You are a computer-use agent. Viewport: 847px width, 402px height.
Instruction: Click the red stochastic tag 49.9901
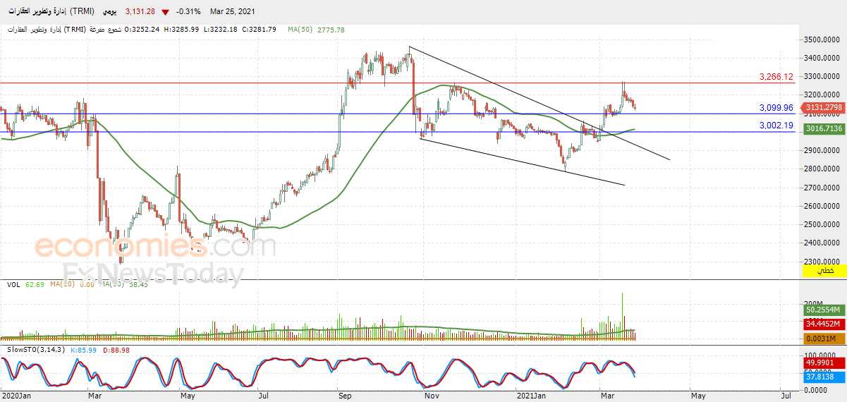pos(824,363)
